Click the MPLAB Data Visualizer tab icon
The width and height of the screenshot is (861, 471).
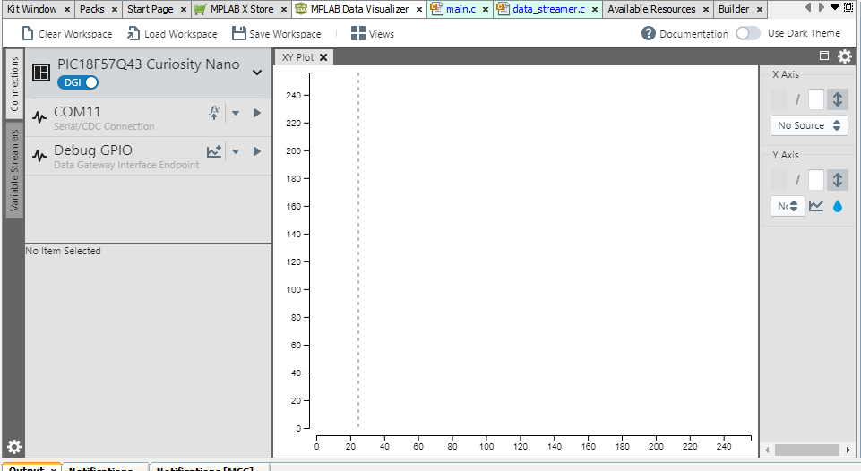(x=301, y=9)
